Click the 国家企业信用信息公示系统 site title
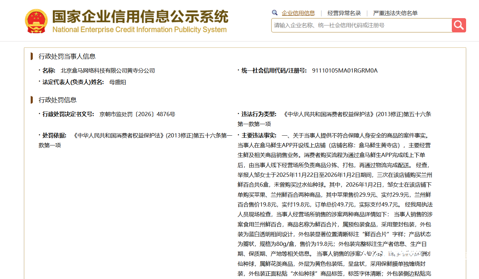479x279 pixels. [x=140, y=16]
